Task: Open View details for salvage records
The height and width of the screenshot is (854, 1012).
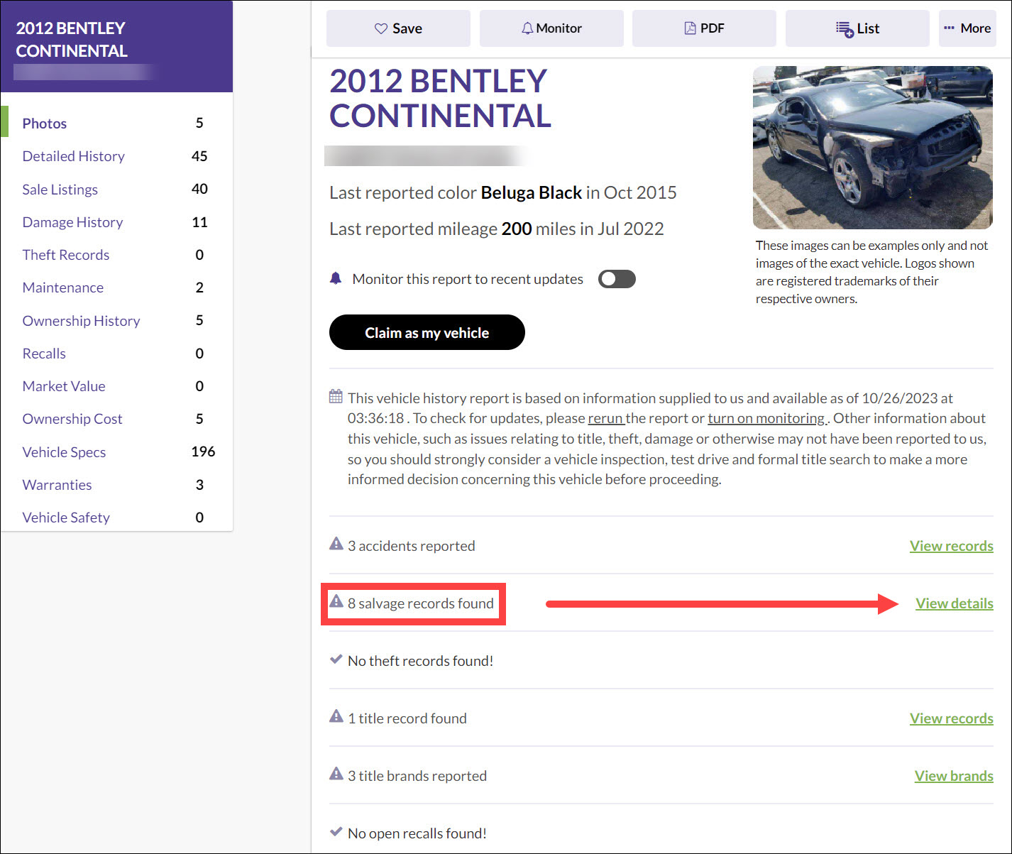Action: coord(954,603)
